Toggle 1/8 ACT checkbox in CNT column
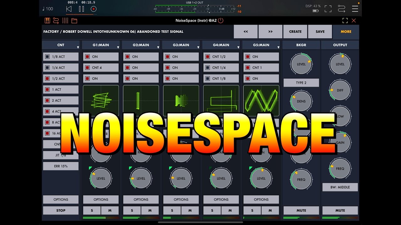401x225 pixels. [47, 57]
